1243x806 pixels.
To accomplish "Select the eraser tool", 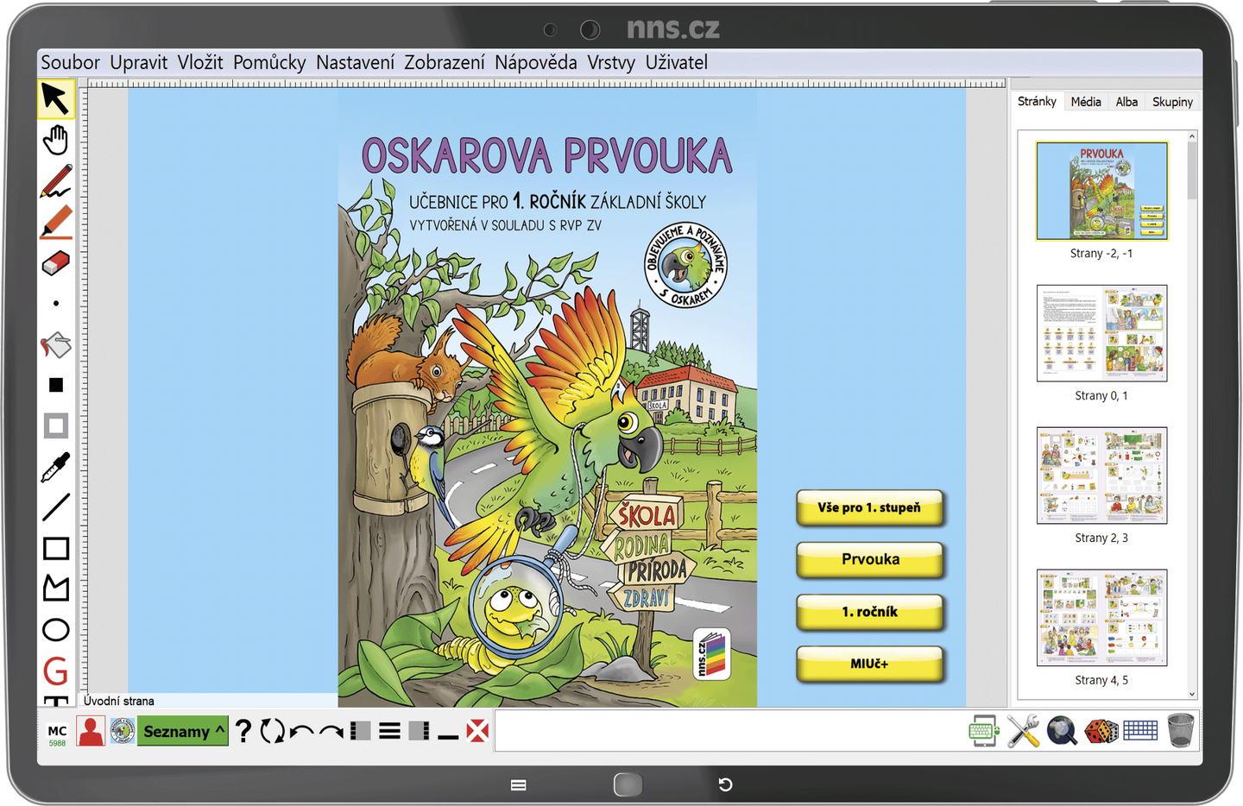I will coord(56,263).
